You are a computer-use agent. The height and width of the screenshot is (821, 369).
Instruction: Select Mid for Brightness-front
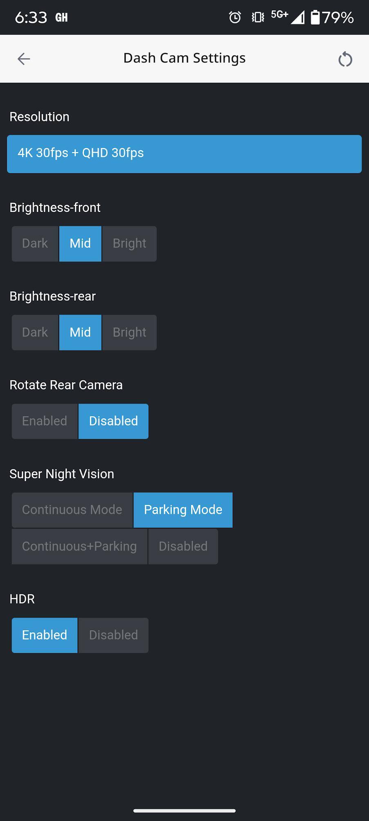(80, 243)
